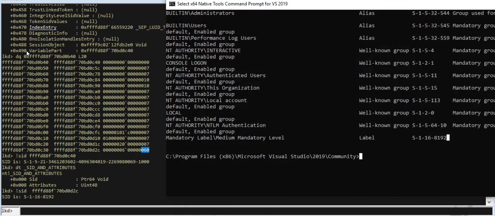Select the dt _SID_AND_ATTRIBUTES command line
The height and width of the screenshot is (216, 495).
[x=39, y=167]
